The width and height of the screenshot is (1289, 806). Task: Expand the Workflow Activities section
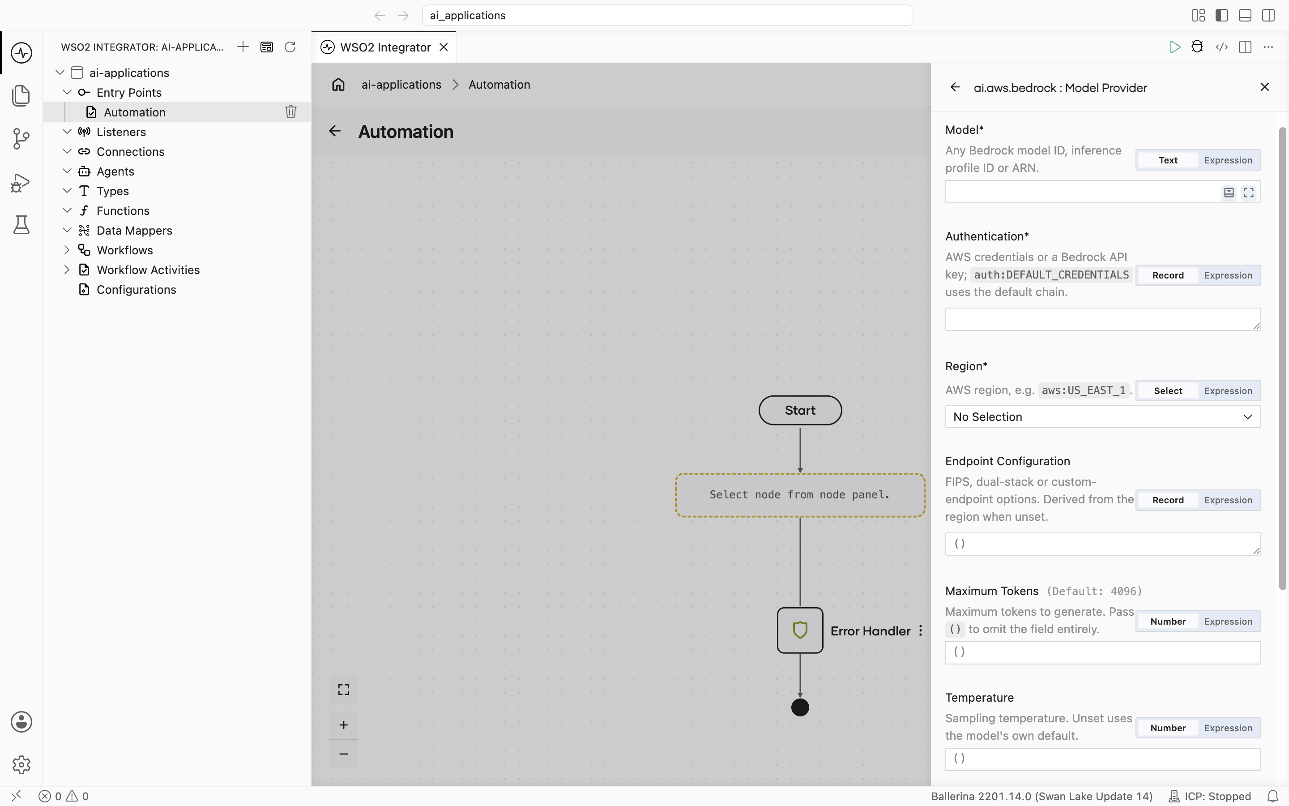click(67, 270)
